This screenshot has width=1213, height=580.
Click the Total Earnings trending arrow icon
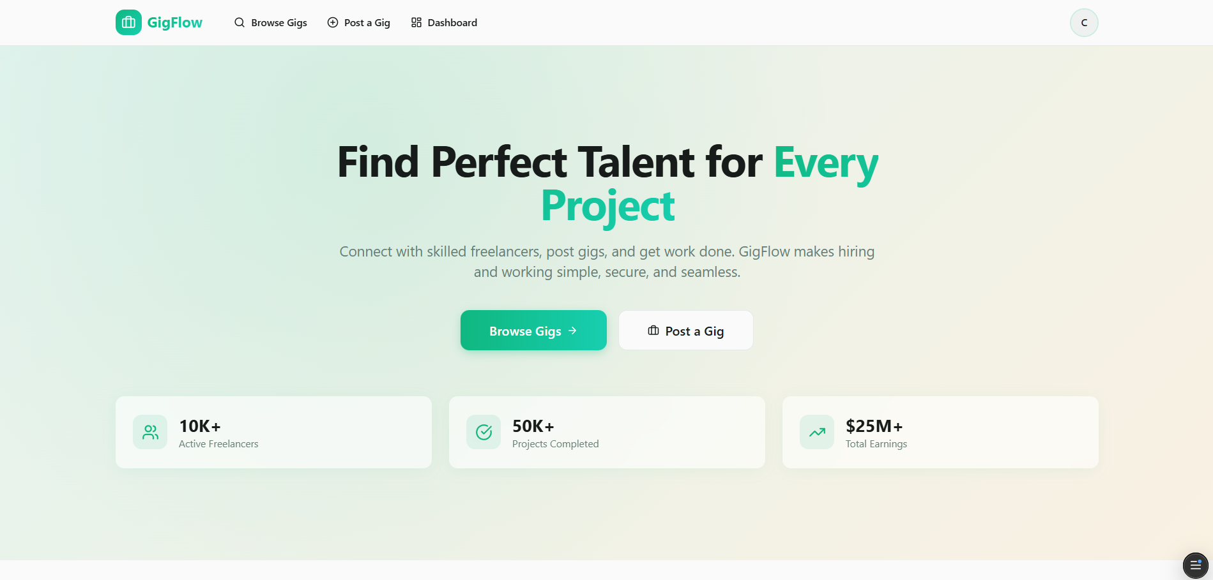(x=816, y=432)
